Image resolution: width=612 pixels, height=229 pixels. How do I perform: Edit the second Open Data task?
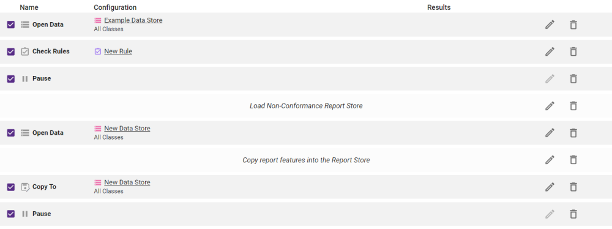550,133
